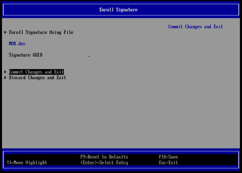The height and width of the screenshot is (173, 242).
Task: Focus the Signature GUID input field cursor
Action: point(89,55)
